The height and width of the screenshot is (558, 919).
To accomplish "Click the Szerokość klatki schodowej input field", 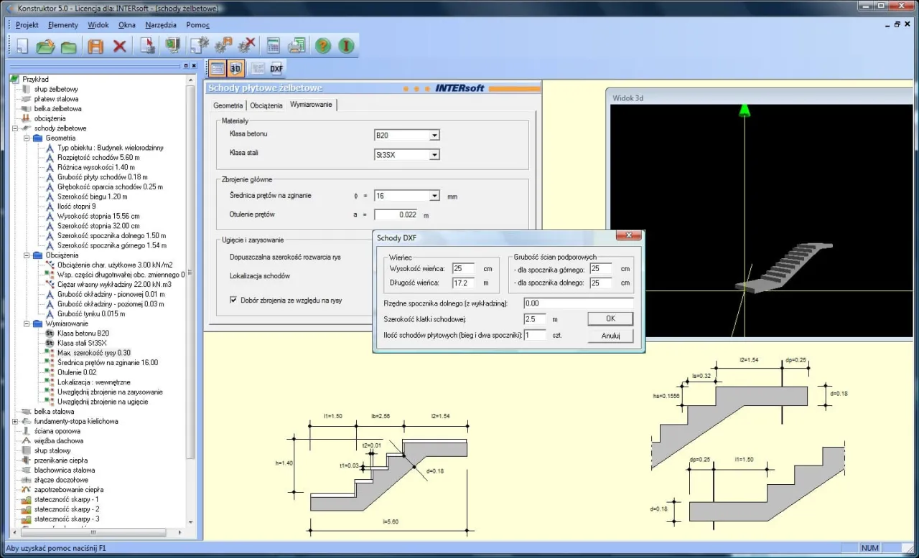I will 535,319.
